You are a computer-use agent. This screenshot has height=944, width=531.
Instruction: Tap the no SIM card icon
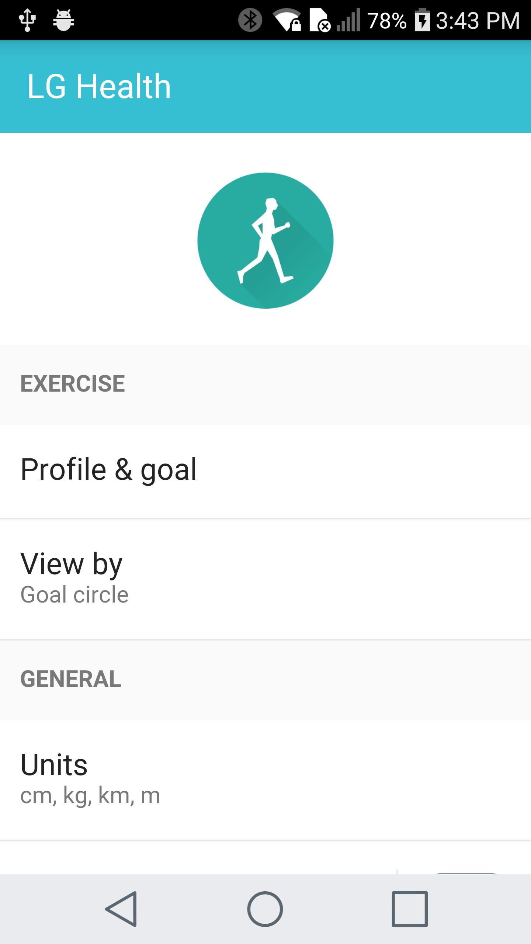click(320, 20)
